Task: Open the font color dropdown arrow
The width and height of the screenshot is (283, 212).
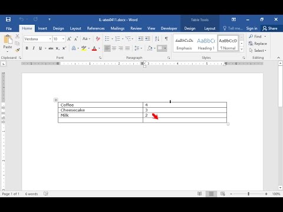Action: 99,48
